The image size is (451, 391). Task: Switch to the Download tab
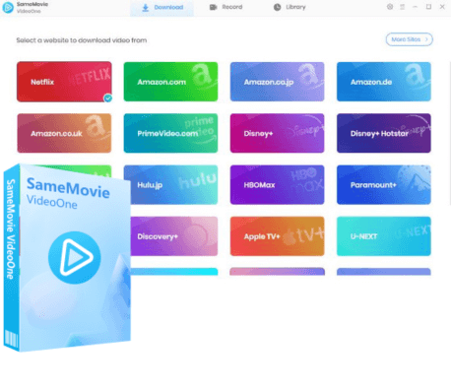pyautogui.click(x=161, y=8)
